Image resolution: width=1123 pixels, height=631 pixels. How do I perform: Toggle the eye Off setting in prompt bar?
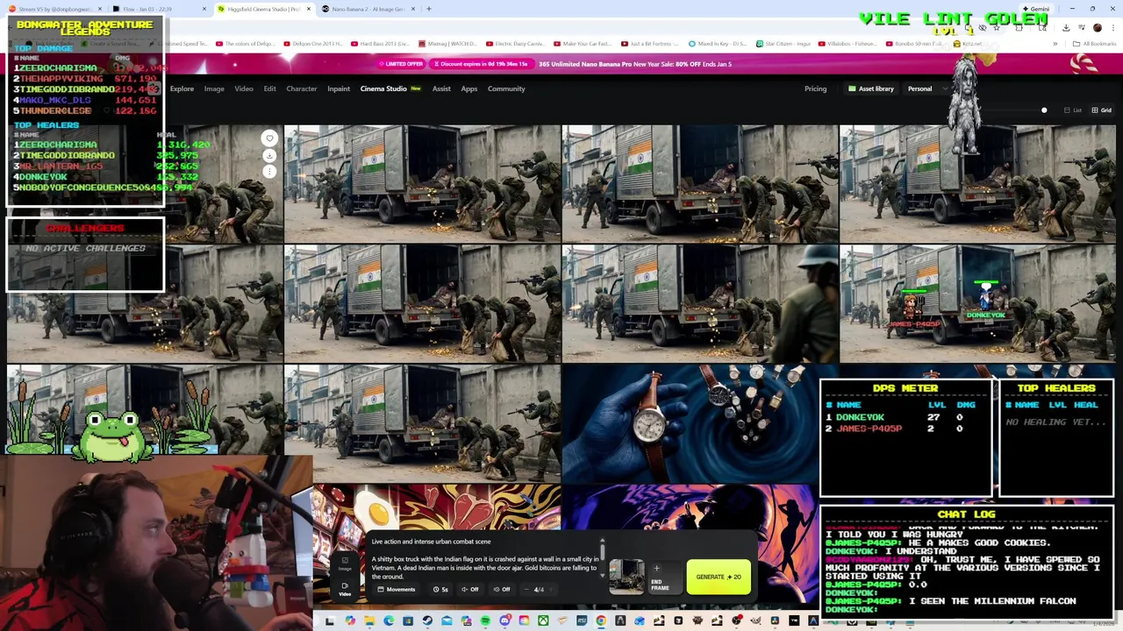[x=502, y=589]
